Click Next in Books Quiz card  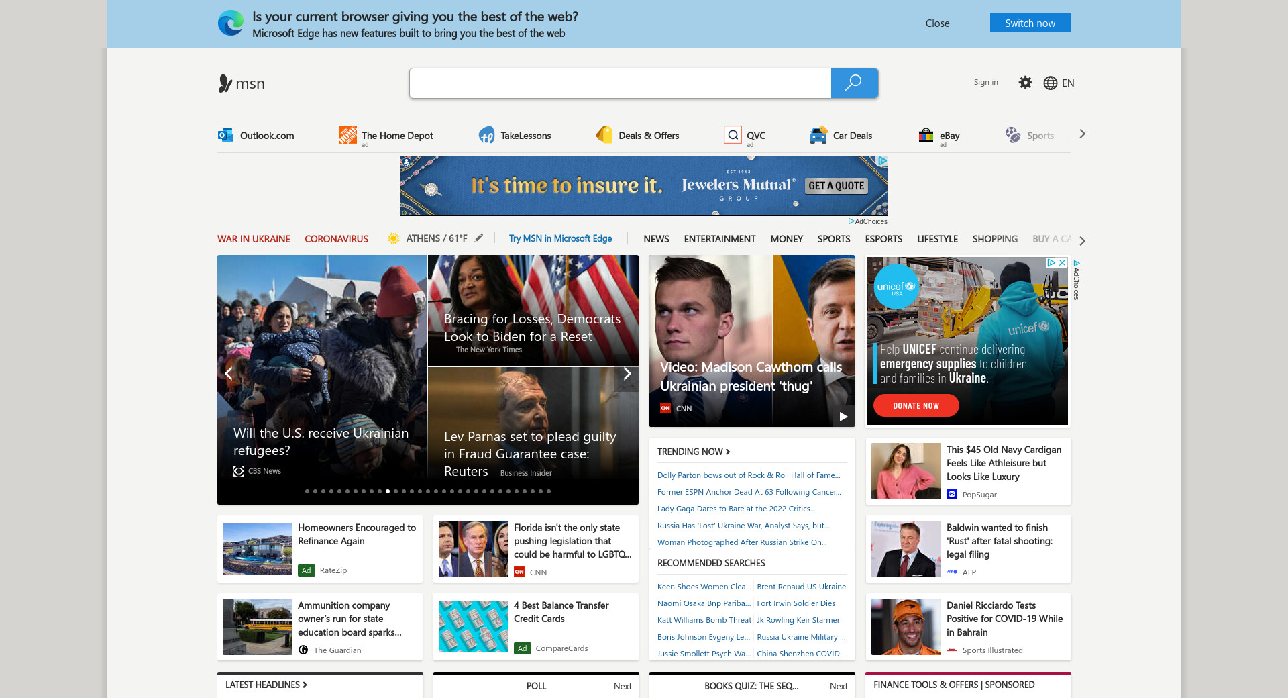tap(839, 686)
